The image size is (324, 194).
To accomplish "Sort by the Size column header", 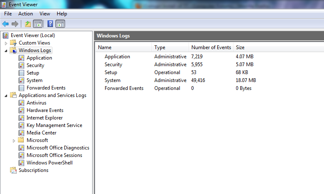I will click(240, 47).
